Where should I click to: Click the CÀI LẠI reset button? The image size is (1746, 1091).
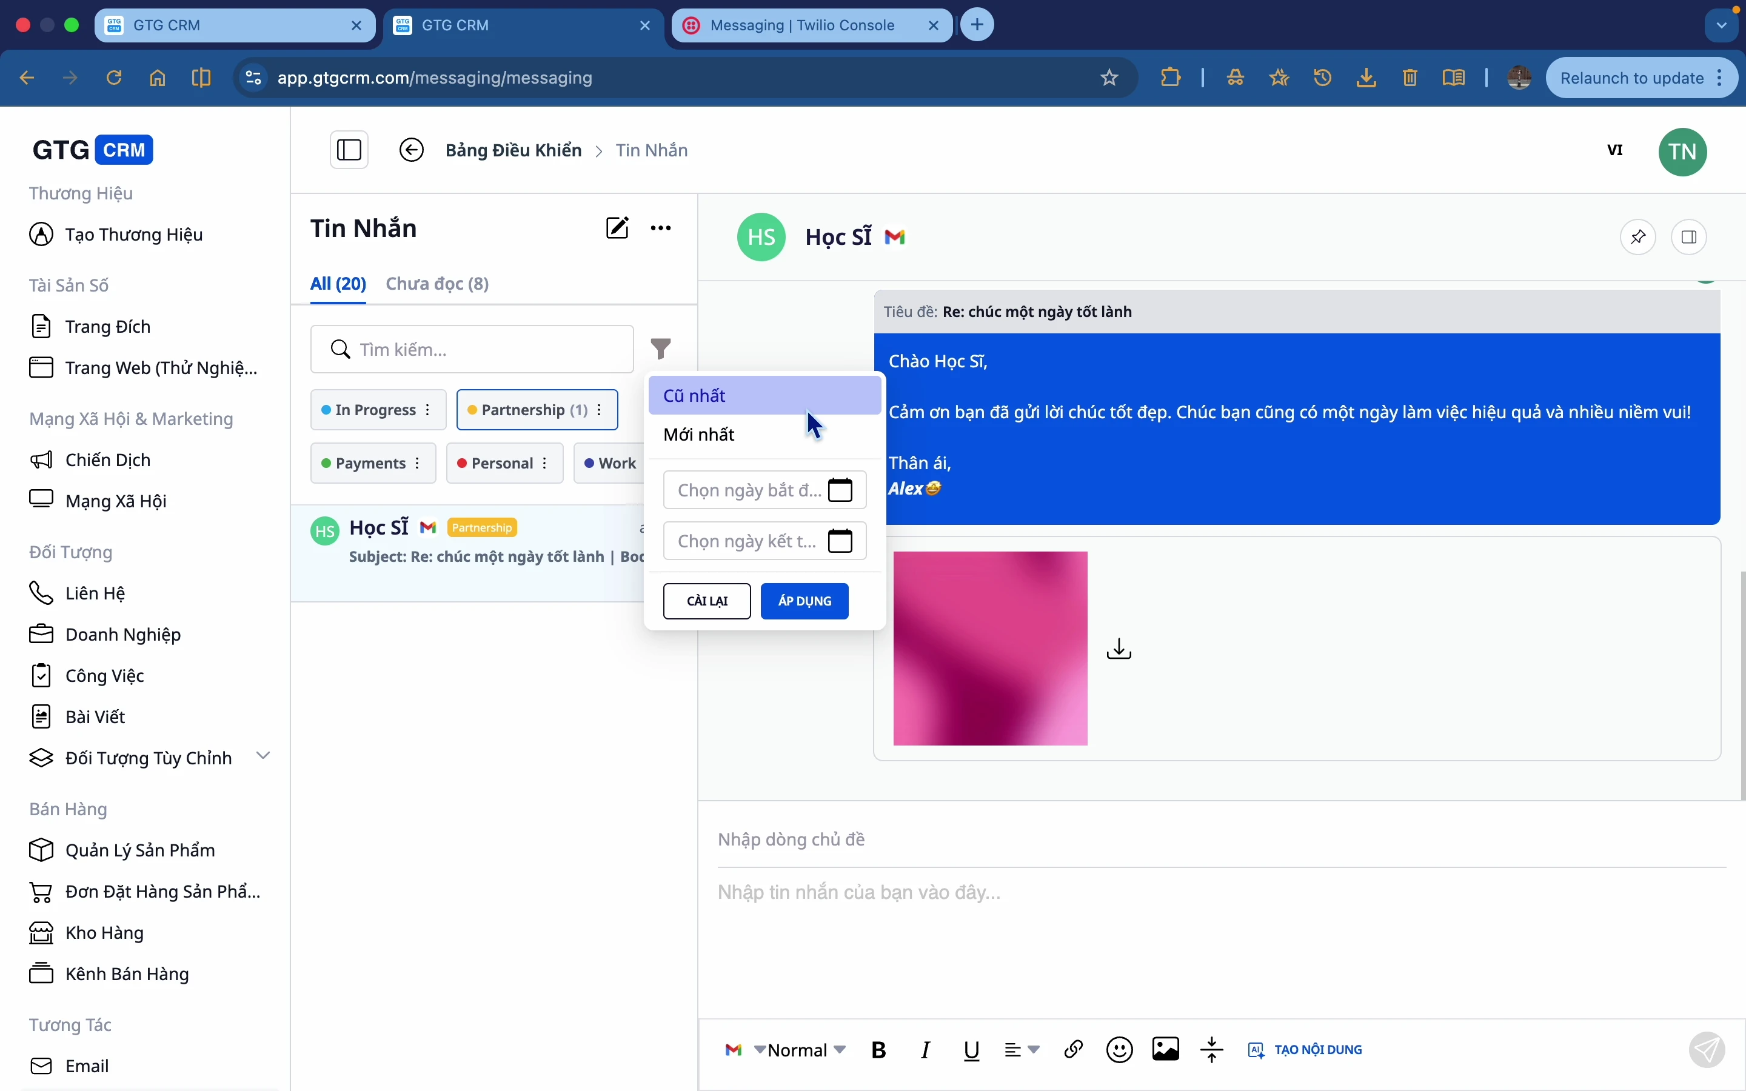tap(706, 601)
